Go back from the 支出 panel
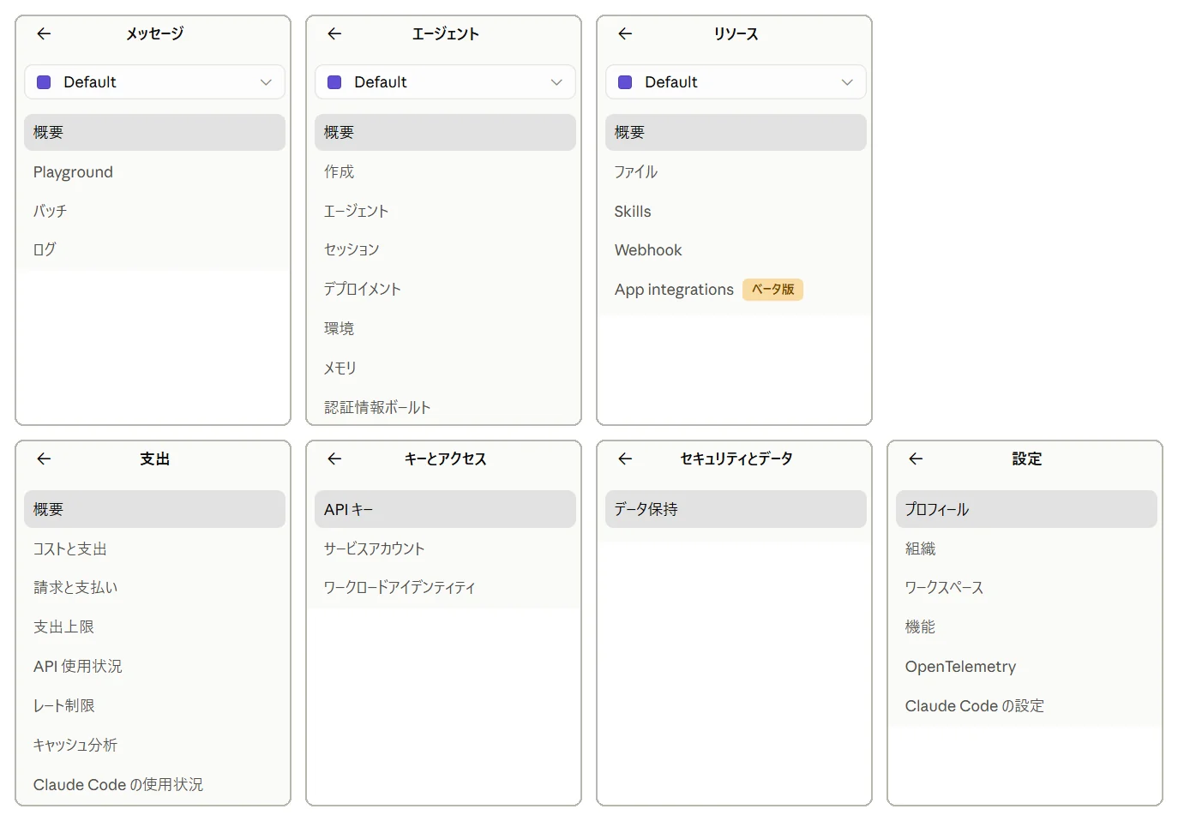 tap(44, 458)
